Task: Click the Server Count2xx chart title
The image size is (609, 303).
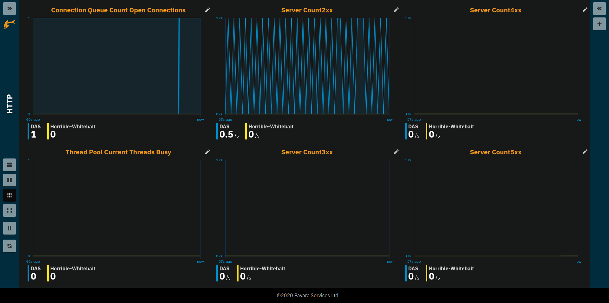Action: pos(307,10)
